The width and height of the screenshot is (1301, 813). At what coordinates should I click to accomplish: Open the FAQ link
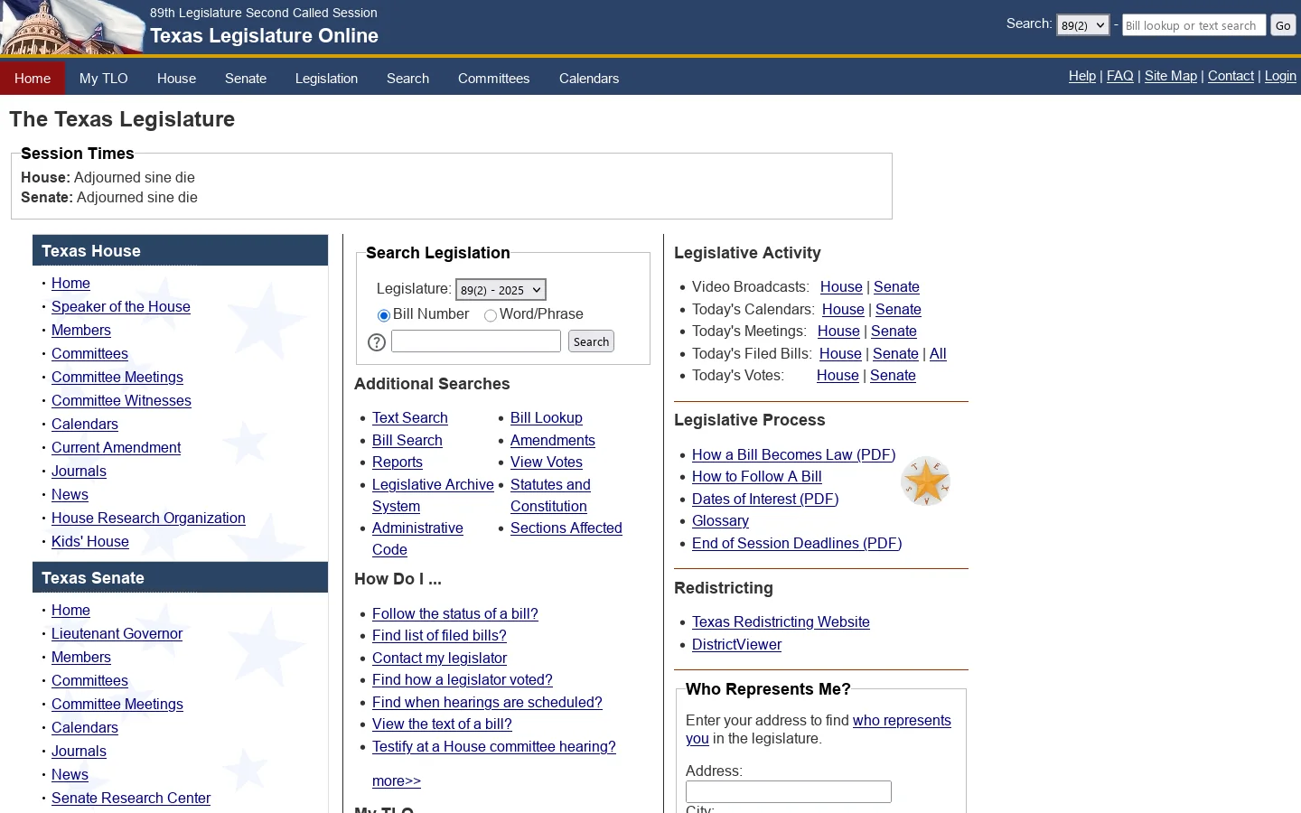(x=1120, y=76)
